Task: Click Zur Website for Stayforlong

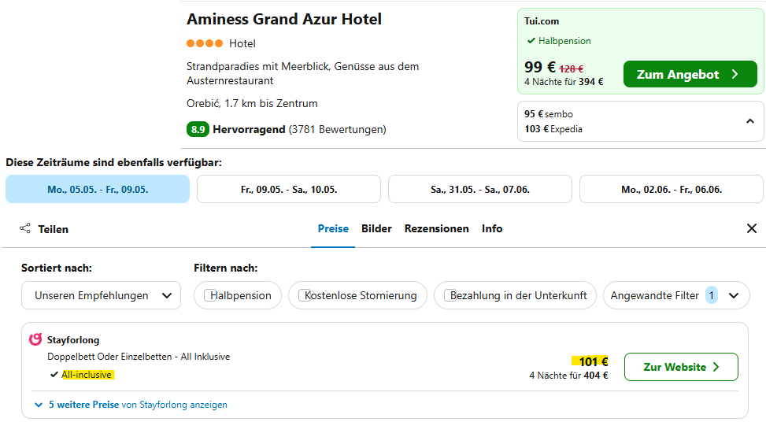Action: [681, 367]
